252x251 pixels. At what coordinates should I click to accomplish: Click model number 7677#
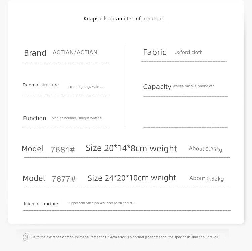coord(64,179)
